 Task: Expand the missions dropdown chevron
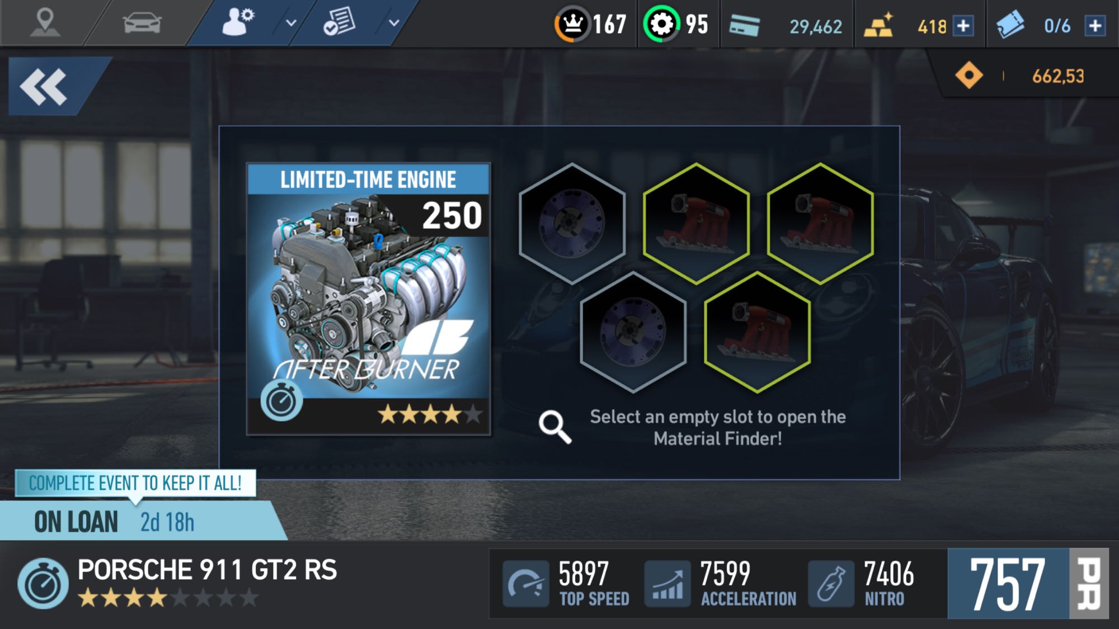pos(394,23)
